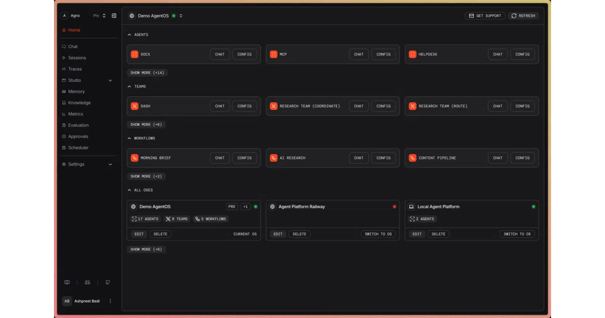Open the user menu three-dot icon
The image size is (605, 318).
click(x=110, y=301)
